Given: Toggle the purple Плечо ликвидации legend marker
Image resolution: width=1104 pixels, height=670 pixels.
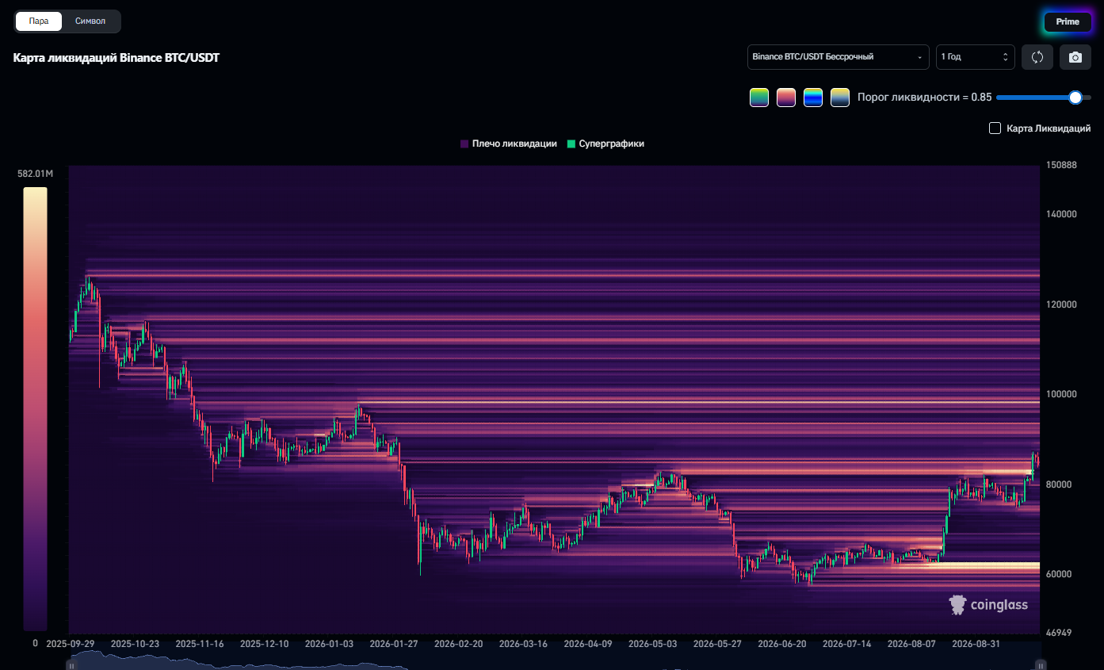Looking at the screenshot, I should pyautogui.click(x=464, y=144).
